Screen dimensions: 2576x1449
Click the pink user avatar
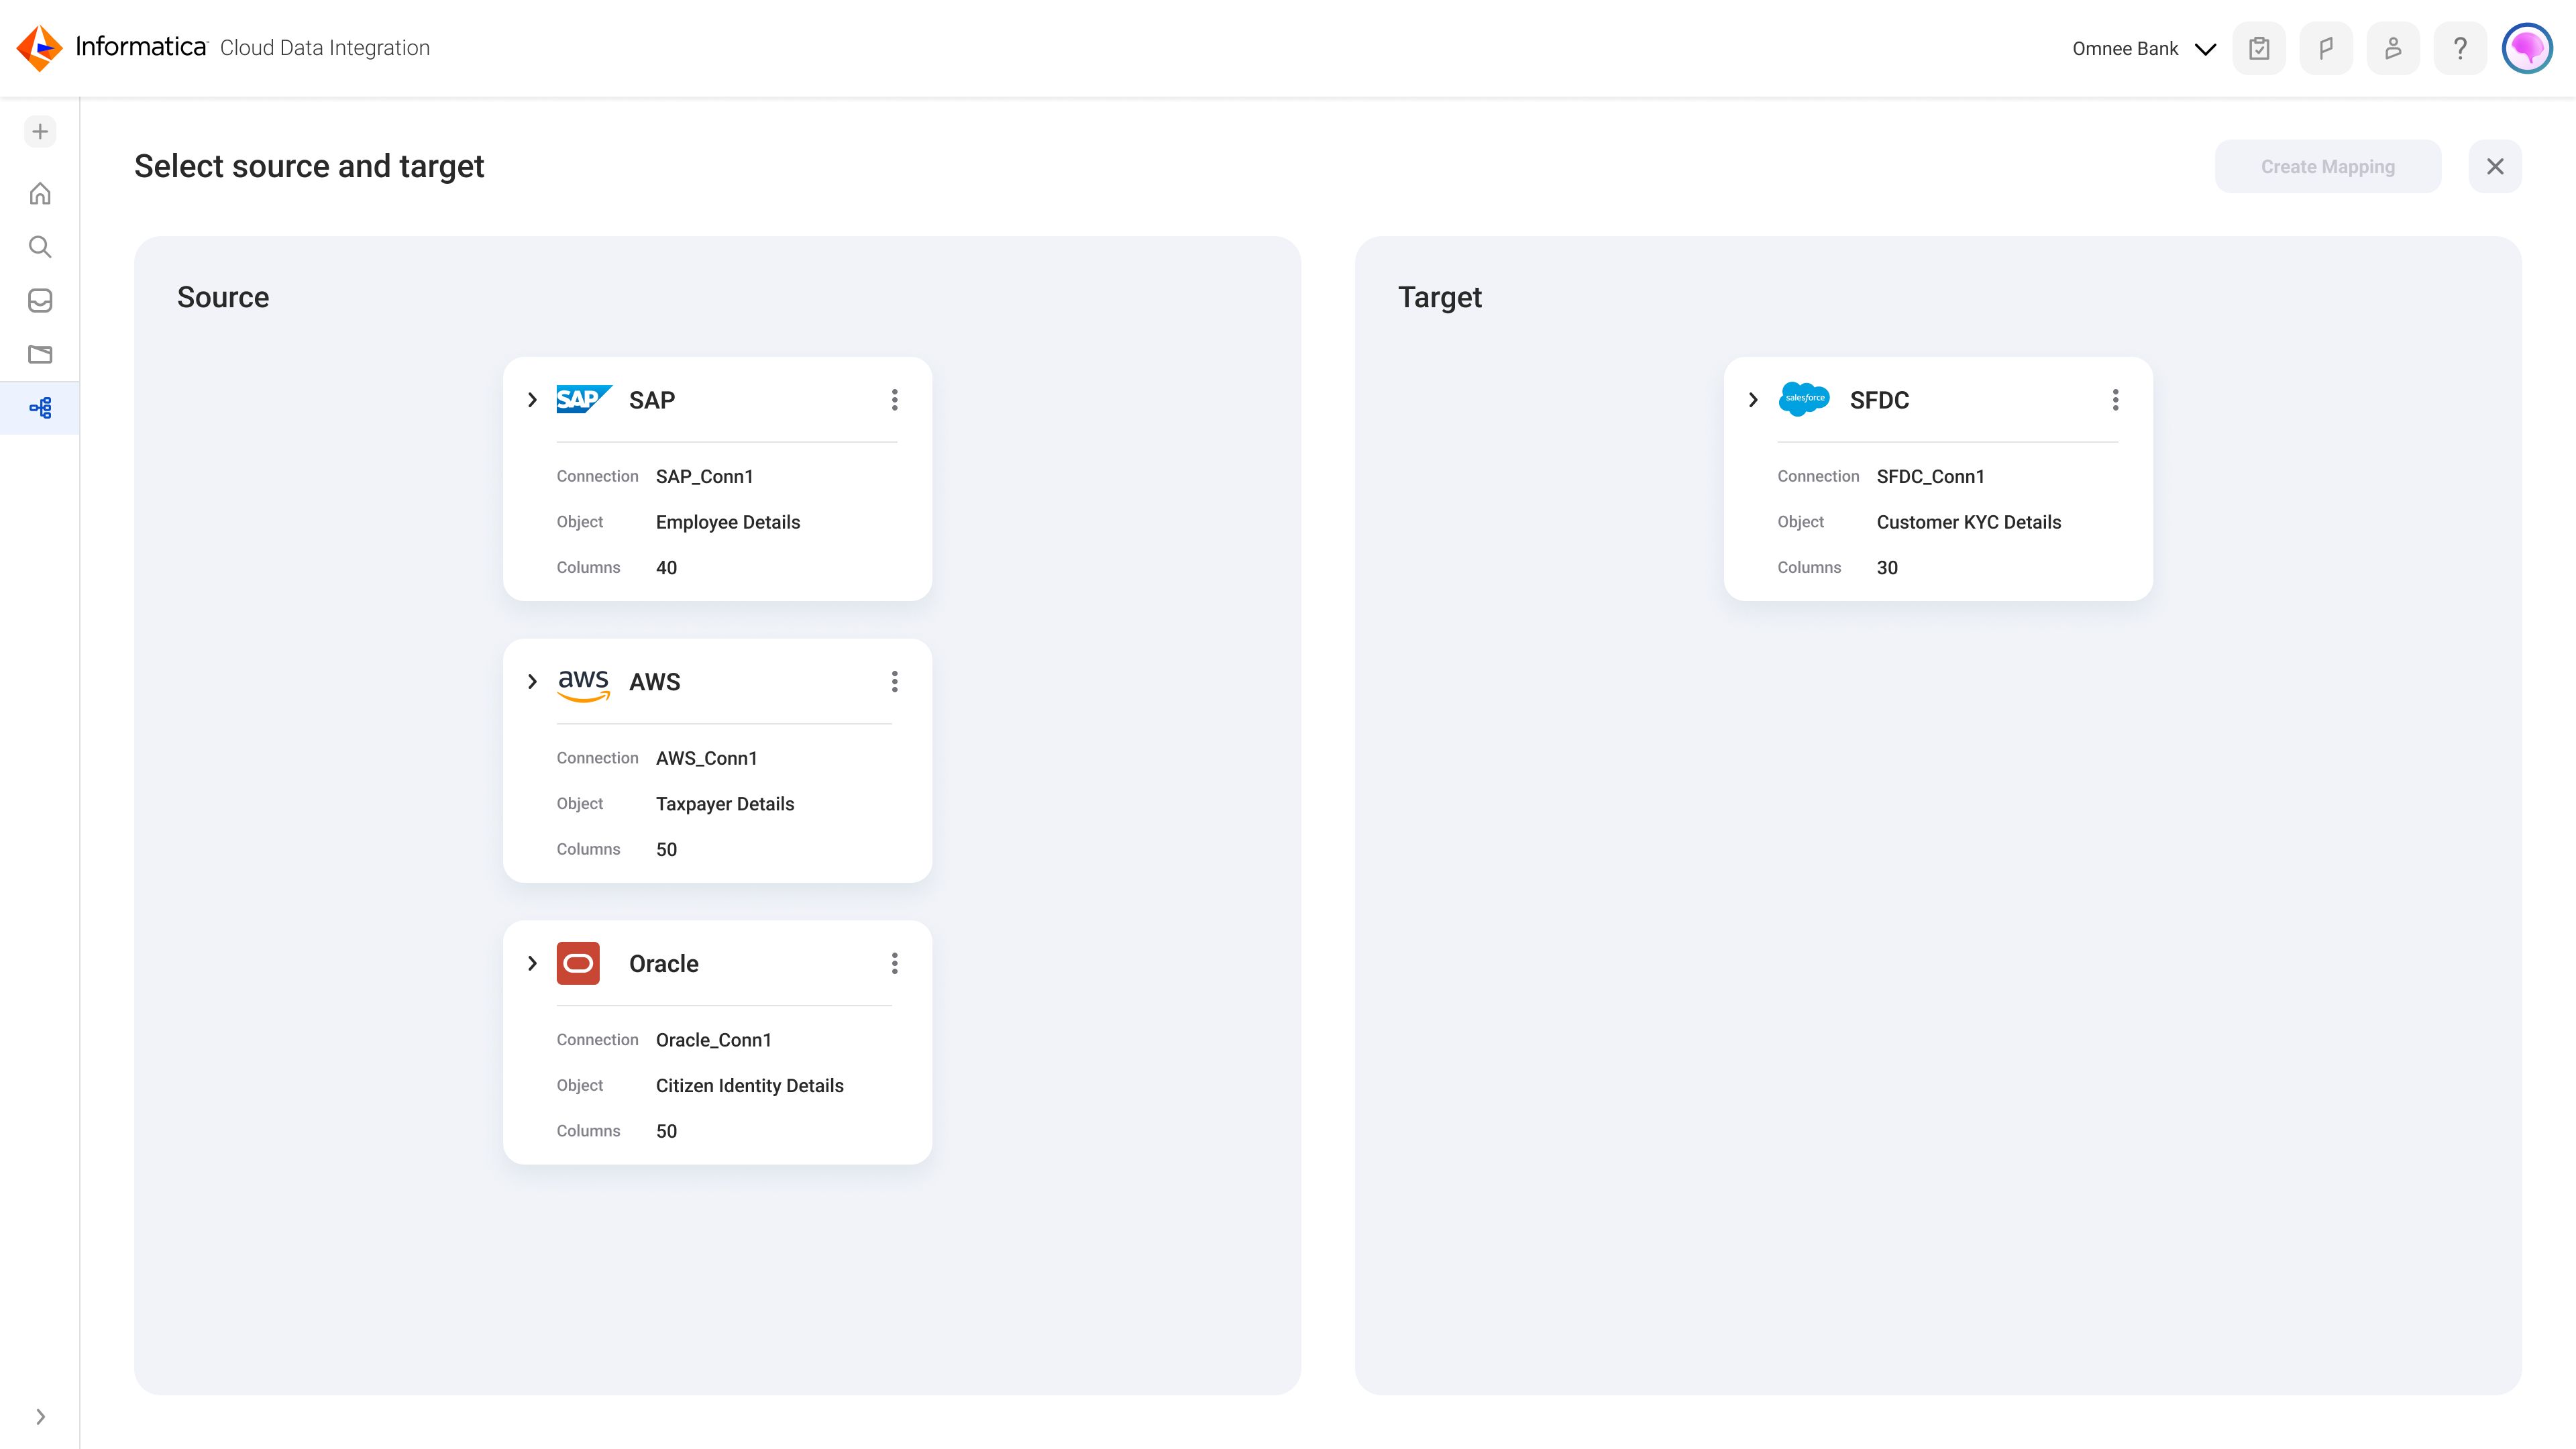pyautogui.click(x=2527, y=48)
